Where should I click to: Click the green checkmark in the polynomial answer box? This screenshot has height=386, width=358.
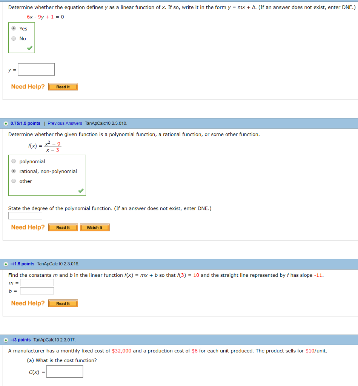click(x=80, y=191)
